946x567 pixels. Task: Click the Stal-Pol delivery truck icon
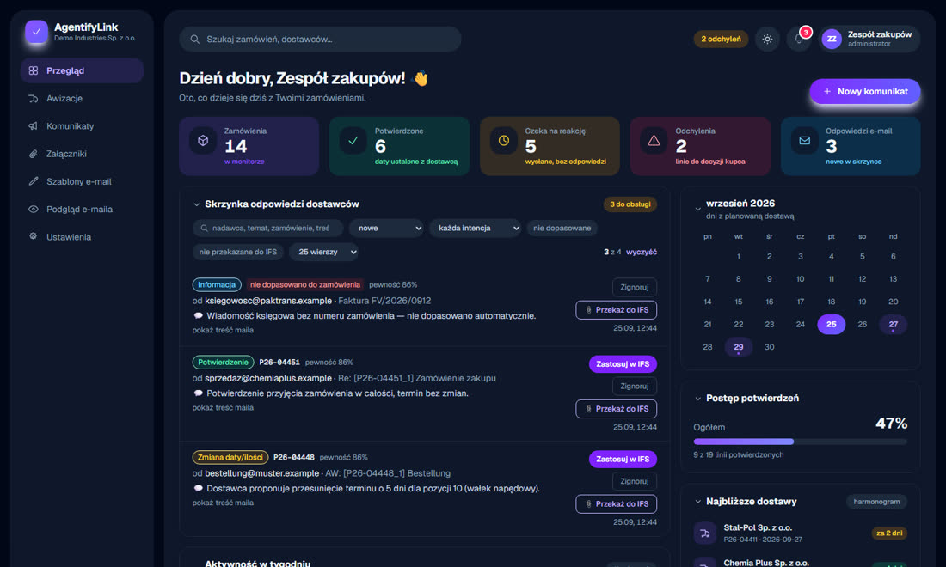click(704, 533)
